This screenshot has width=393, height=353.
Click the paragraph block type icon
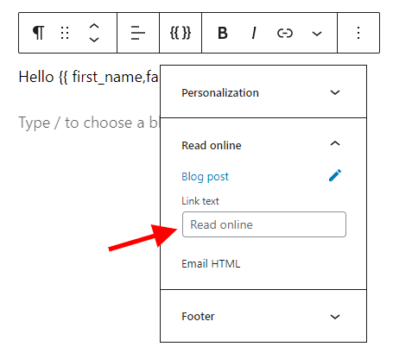[x=39, y=33]
